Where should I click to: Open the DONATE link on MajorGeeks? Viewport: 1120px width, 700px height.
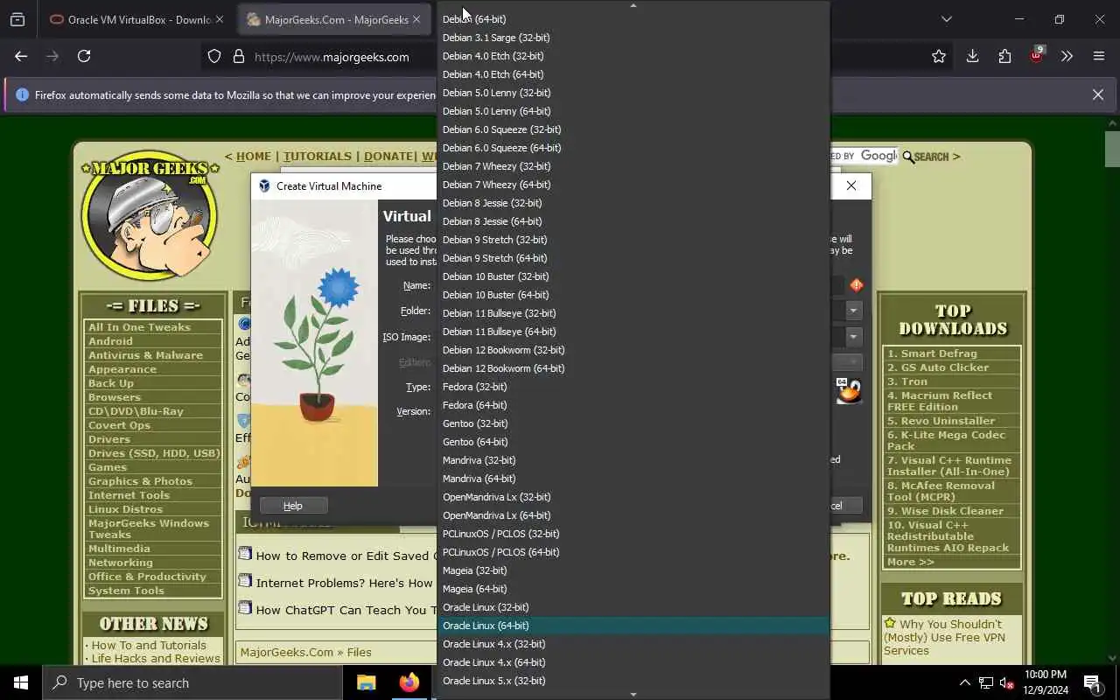point(388,157)
